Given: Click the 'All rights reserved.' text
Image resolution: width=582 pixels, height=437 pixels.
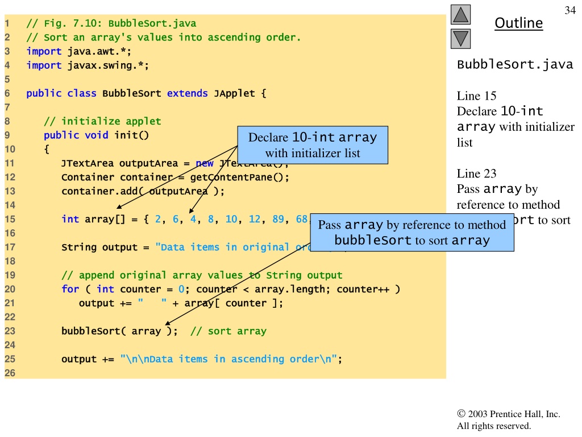Looking at the screenshot, I should click(x=494, y=426).
